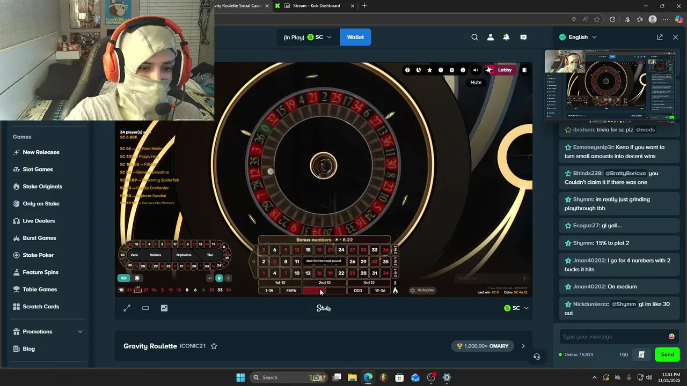Screen dimensions: 687x386
Task: Return to the Lobby
Action: (500, 70)
